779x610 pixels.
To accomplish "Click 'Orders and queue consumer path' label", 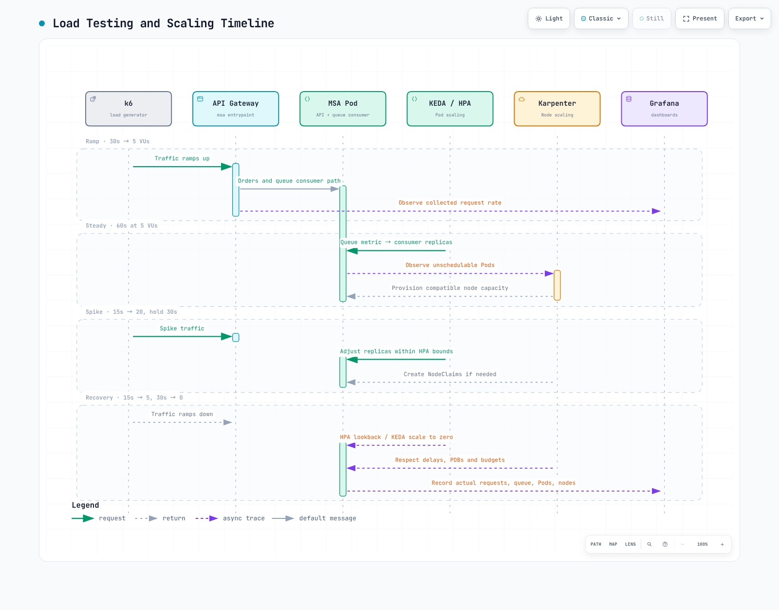I will tap(289, 181).
